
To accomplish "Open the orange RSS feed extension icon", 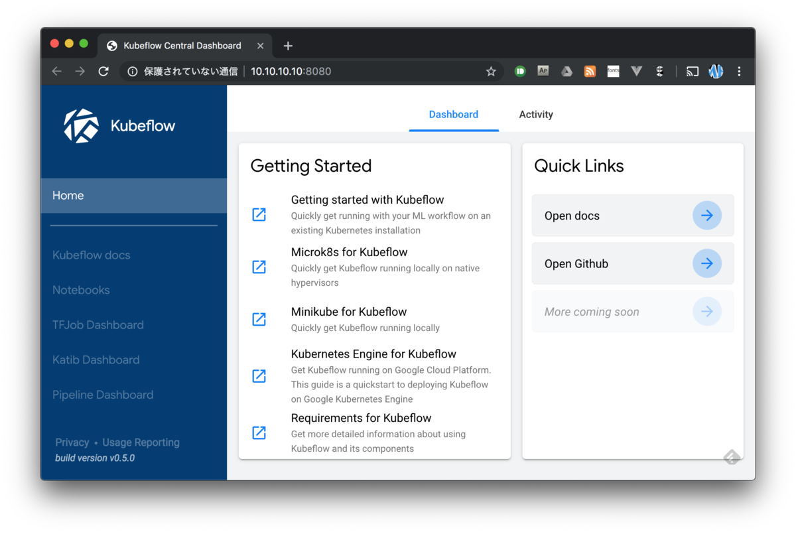I will coord(590,71).
